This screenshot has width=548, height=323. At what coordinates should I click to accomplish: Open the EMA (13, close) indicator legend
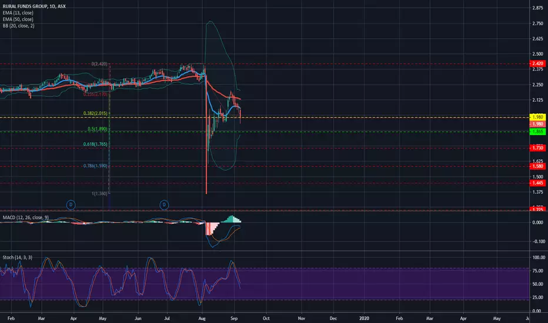click(x=18, y=13)
